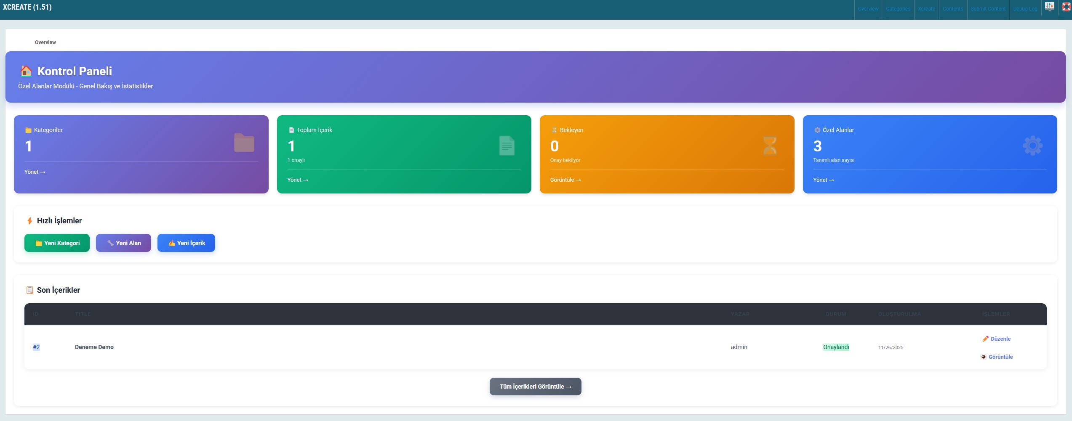Open the Categories menu item
Screen dimensions: 1072x421
[898, 9]
